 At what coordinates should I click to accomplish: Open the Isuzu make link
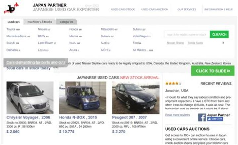point(75,43)
